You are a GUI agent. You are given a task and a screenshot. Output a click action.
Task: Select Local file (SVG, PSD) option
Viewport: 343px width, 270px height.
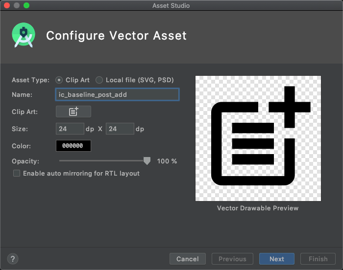click(99, 80)
